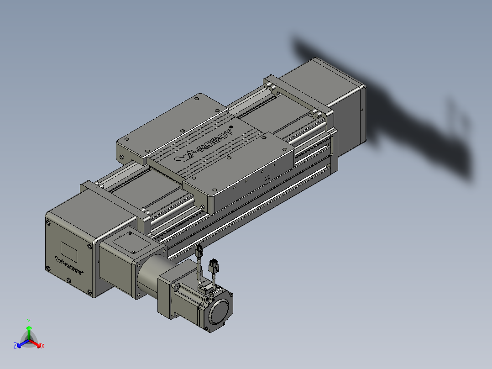Select the servo motor's round rear cover
This screenshot has height=369, width=492.
[x=220, y=311]
